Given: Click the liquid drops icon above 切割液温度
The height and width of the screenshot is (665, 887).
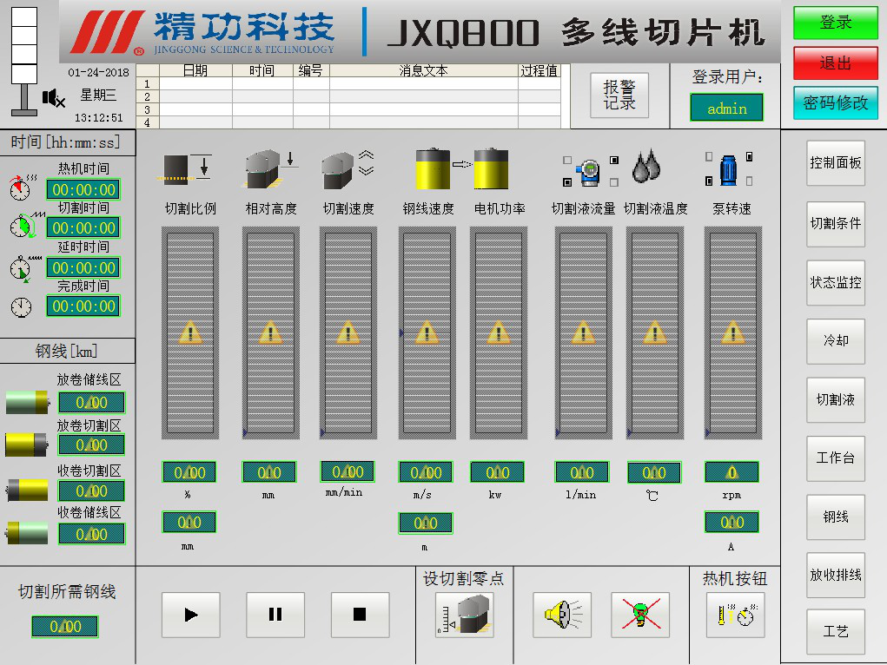Looking at the screenshot, I should click(646, 167).
